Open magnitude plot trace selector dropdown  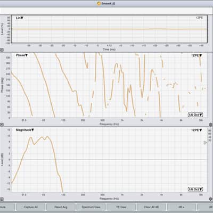click(x=196, y=130)
